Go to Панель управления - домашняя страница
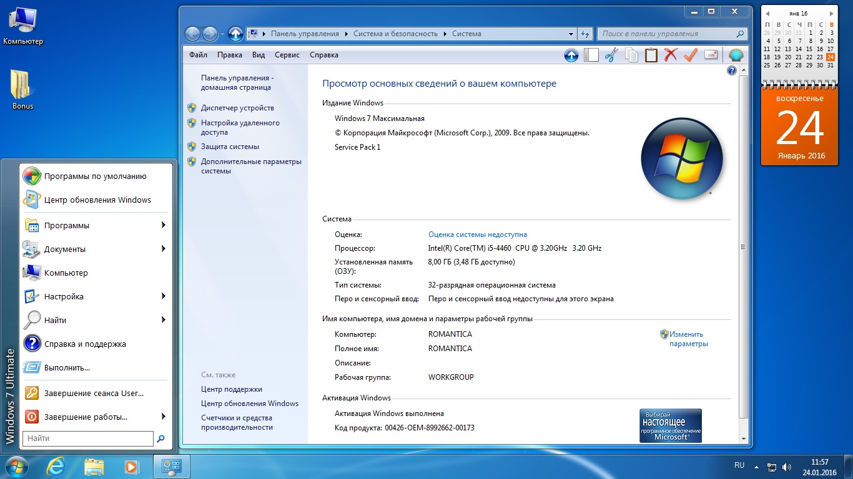 click(x=237, y=82)
